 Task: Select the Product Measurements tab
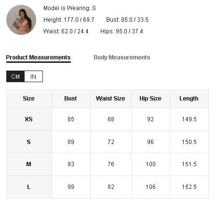coord(38,58)
